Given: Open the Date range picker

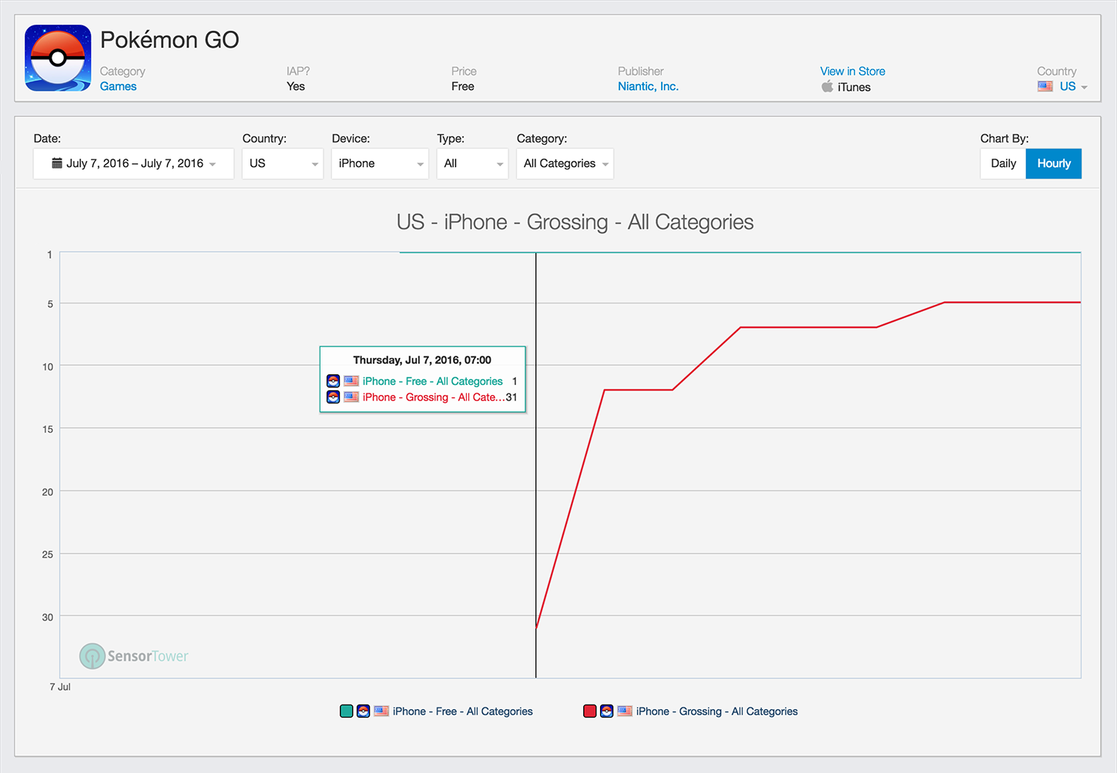Looking at the screenshot, I should tap(133, 163).
